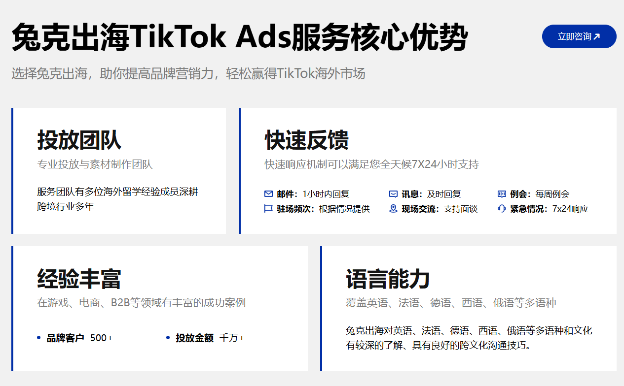
Task: Click the meeting icon beside 例会
Action: point(502,194)
